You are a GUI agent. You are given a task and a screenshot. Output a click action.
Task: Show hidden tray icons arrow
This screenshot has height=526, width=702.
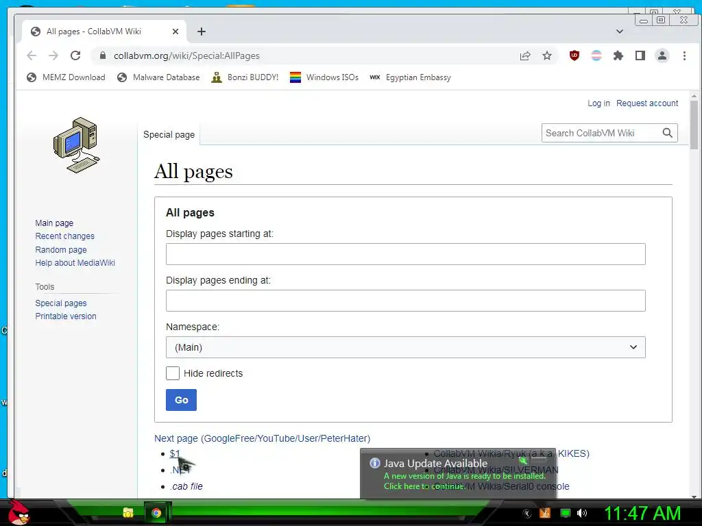point(527,514)
